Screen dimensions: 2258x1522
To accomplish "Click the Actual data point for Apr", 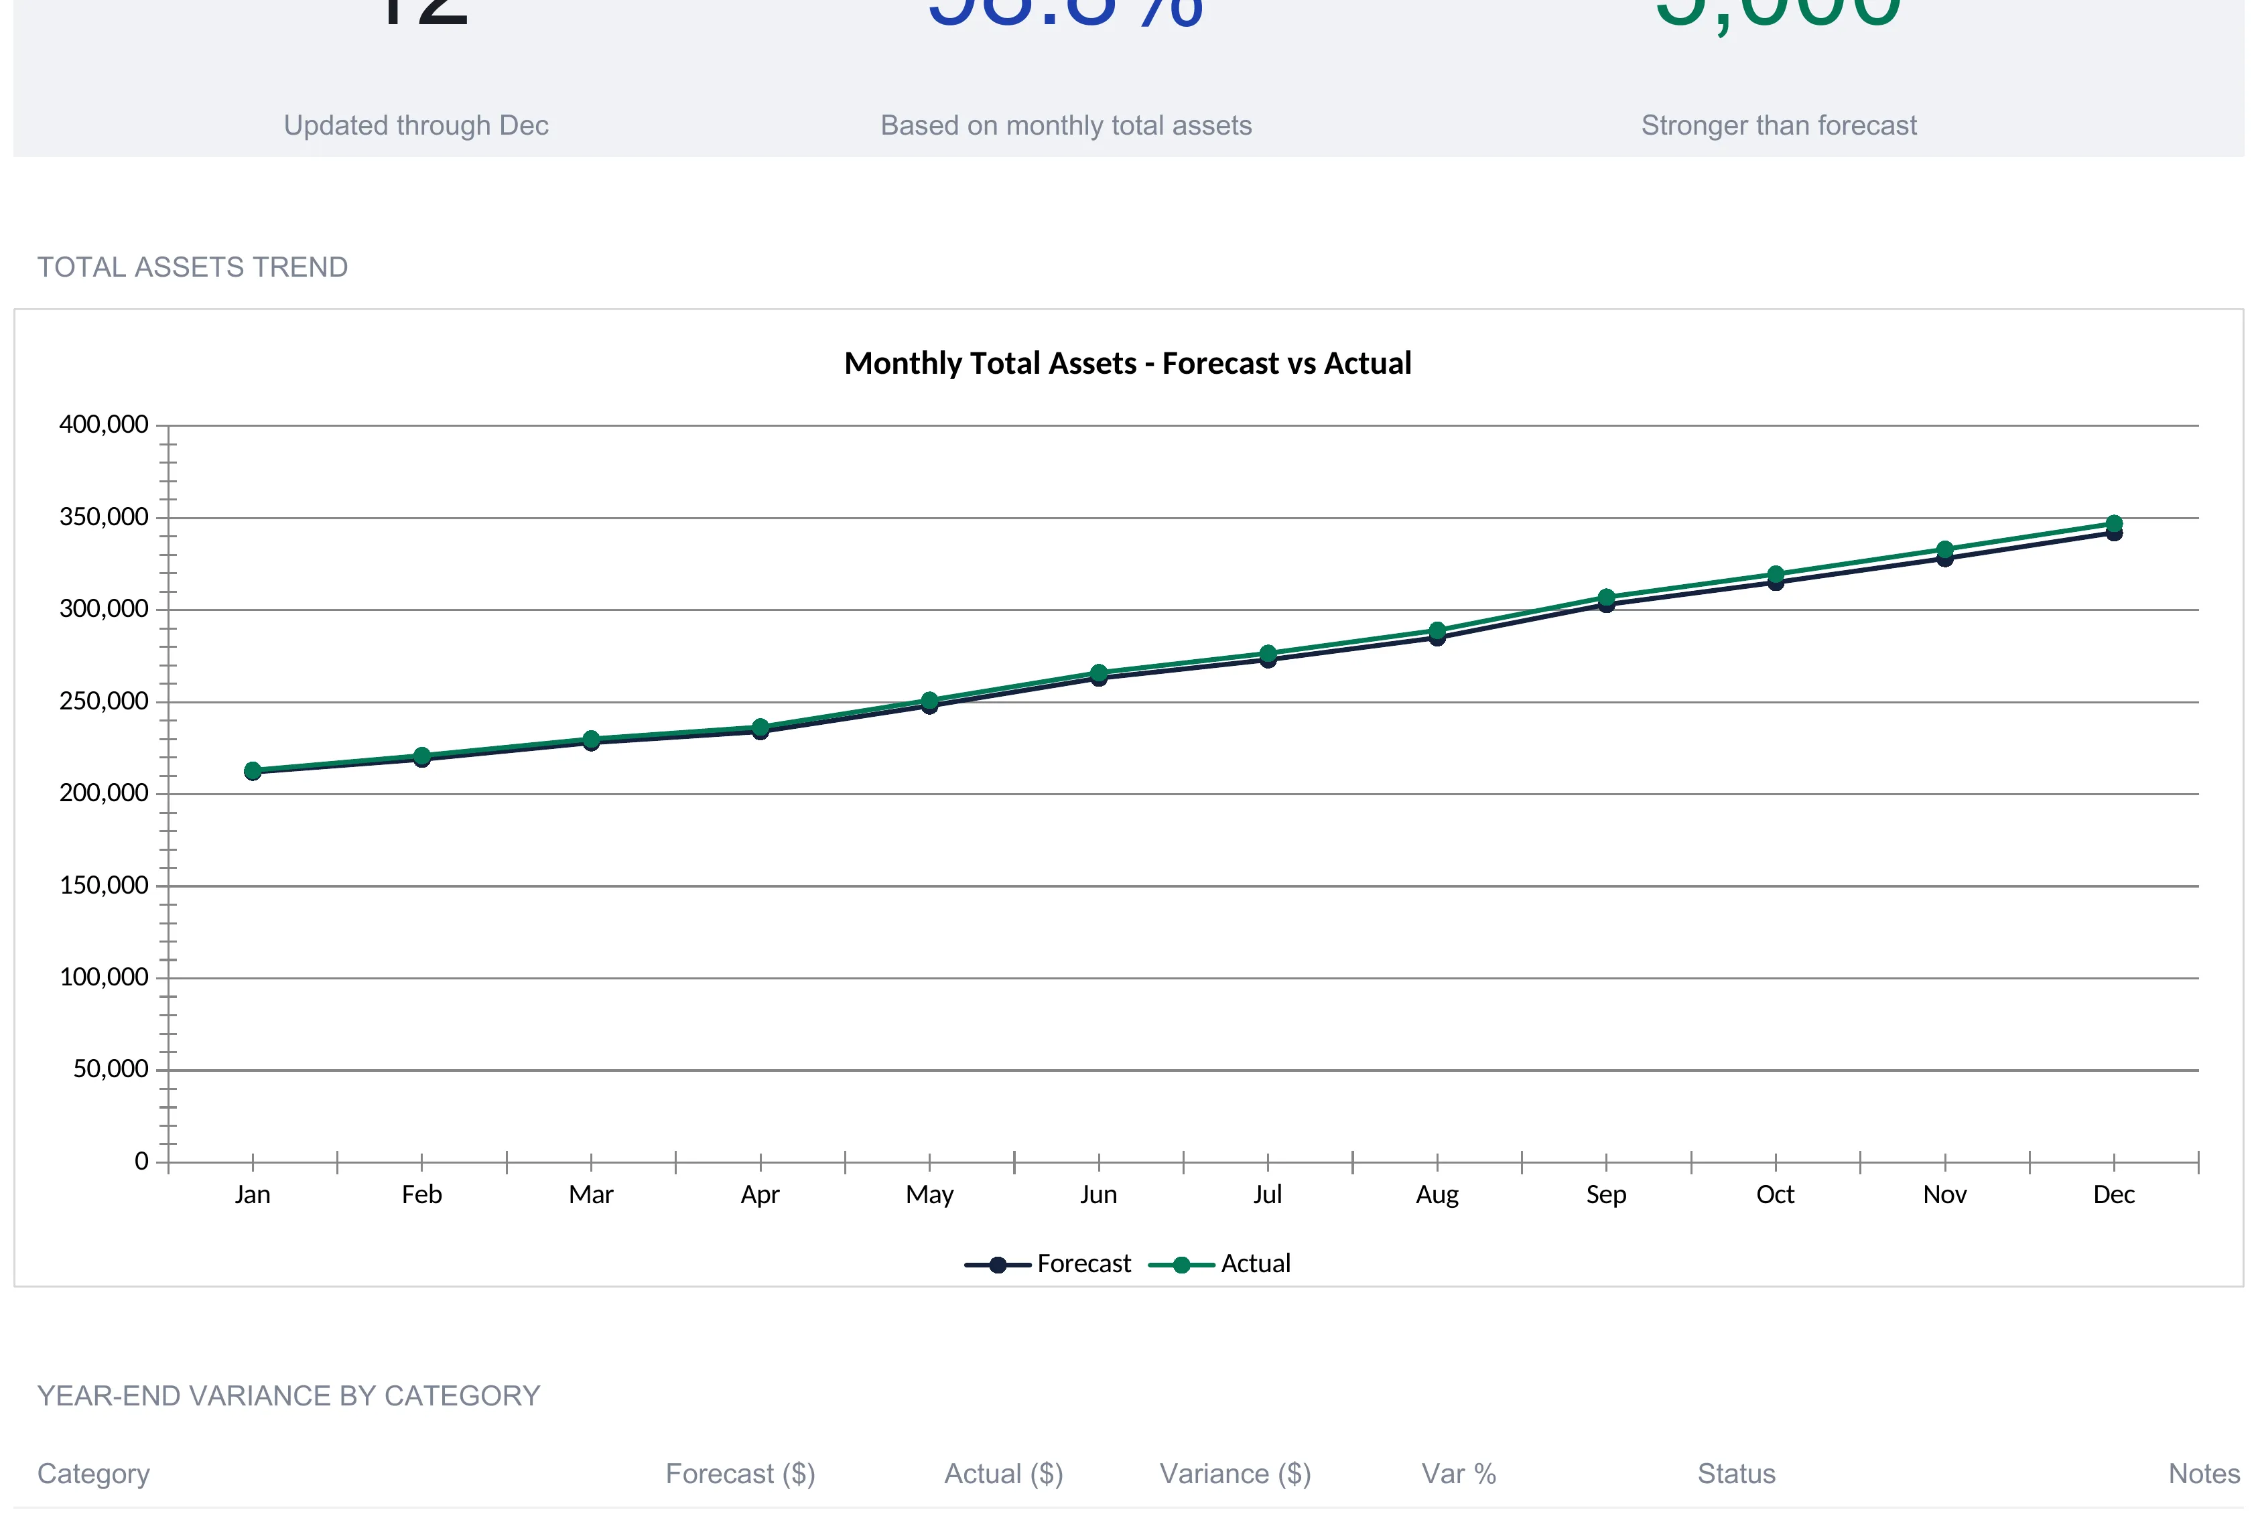I will coord(760,727).
